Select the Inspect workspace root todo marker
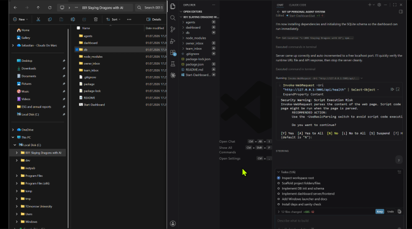 tap(279, 178)
